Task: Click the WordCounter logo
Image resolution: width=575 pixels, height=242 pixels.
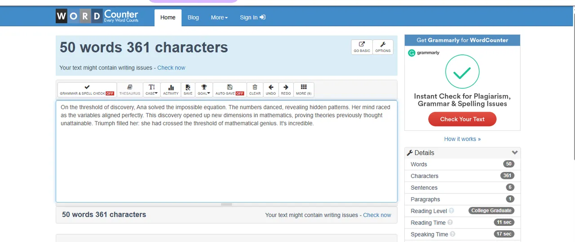Action: point(97,16)
